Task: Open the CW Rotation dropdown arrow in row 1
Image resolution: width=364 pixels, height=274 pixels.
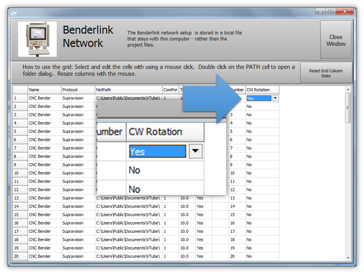Action: tap(275, 98)
